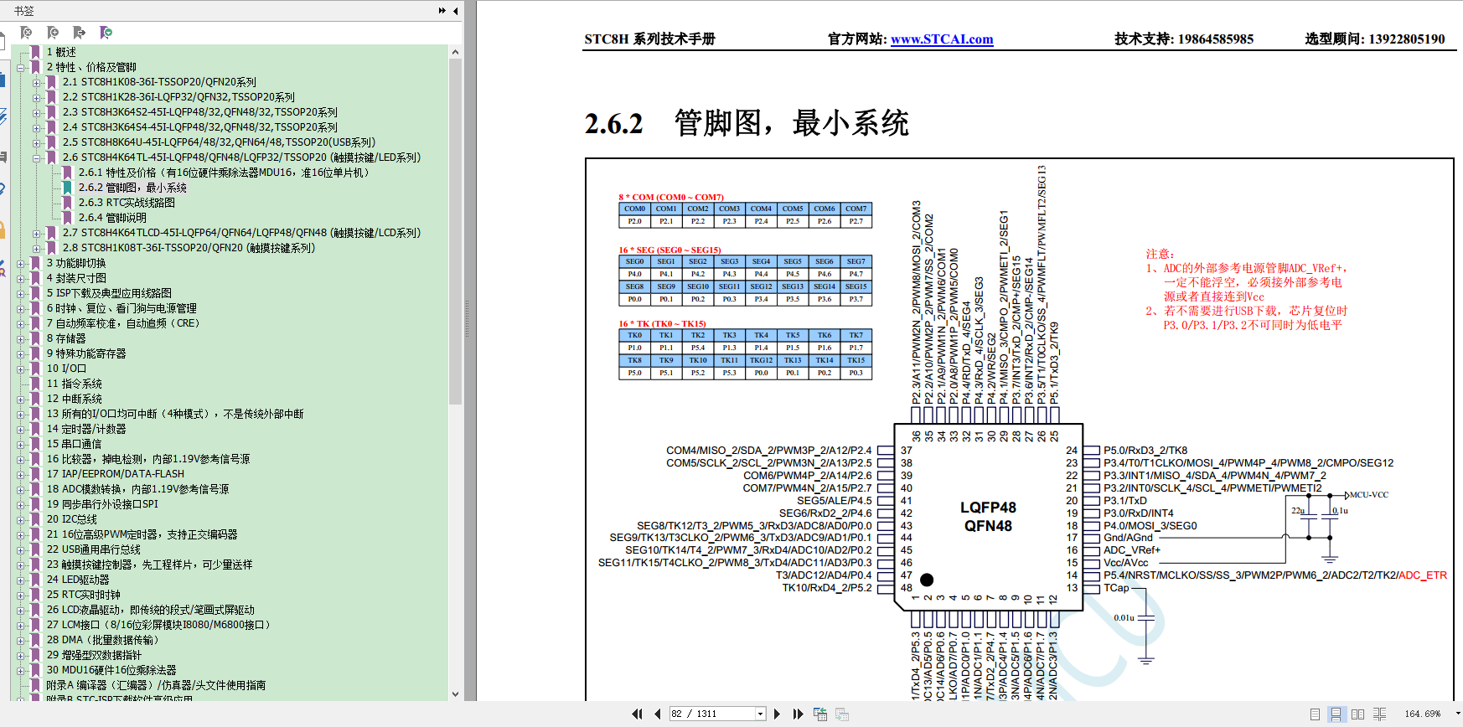Open bookmark '30 MDU16硬件16位乘除法器'
This screenshot has height=727, width=1463.
pyautogui.click(x=111, y=670)
